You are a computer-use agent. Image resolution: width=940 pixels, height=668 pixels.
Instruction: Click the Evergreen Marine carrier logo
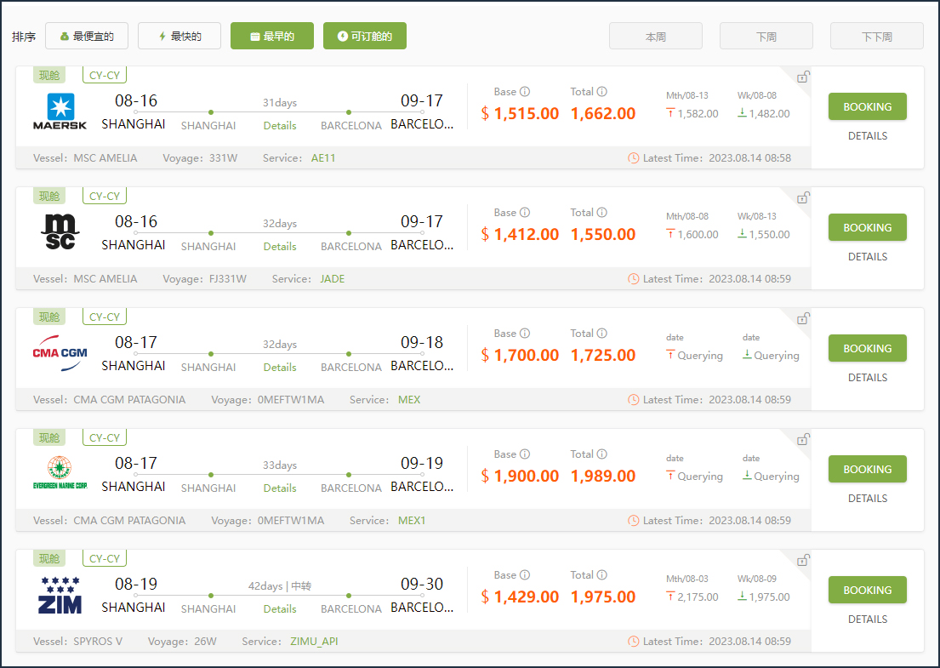(x=60, y=474)
